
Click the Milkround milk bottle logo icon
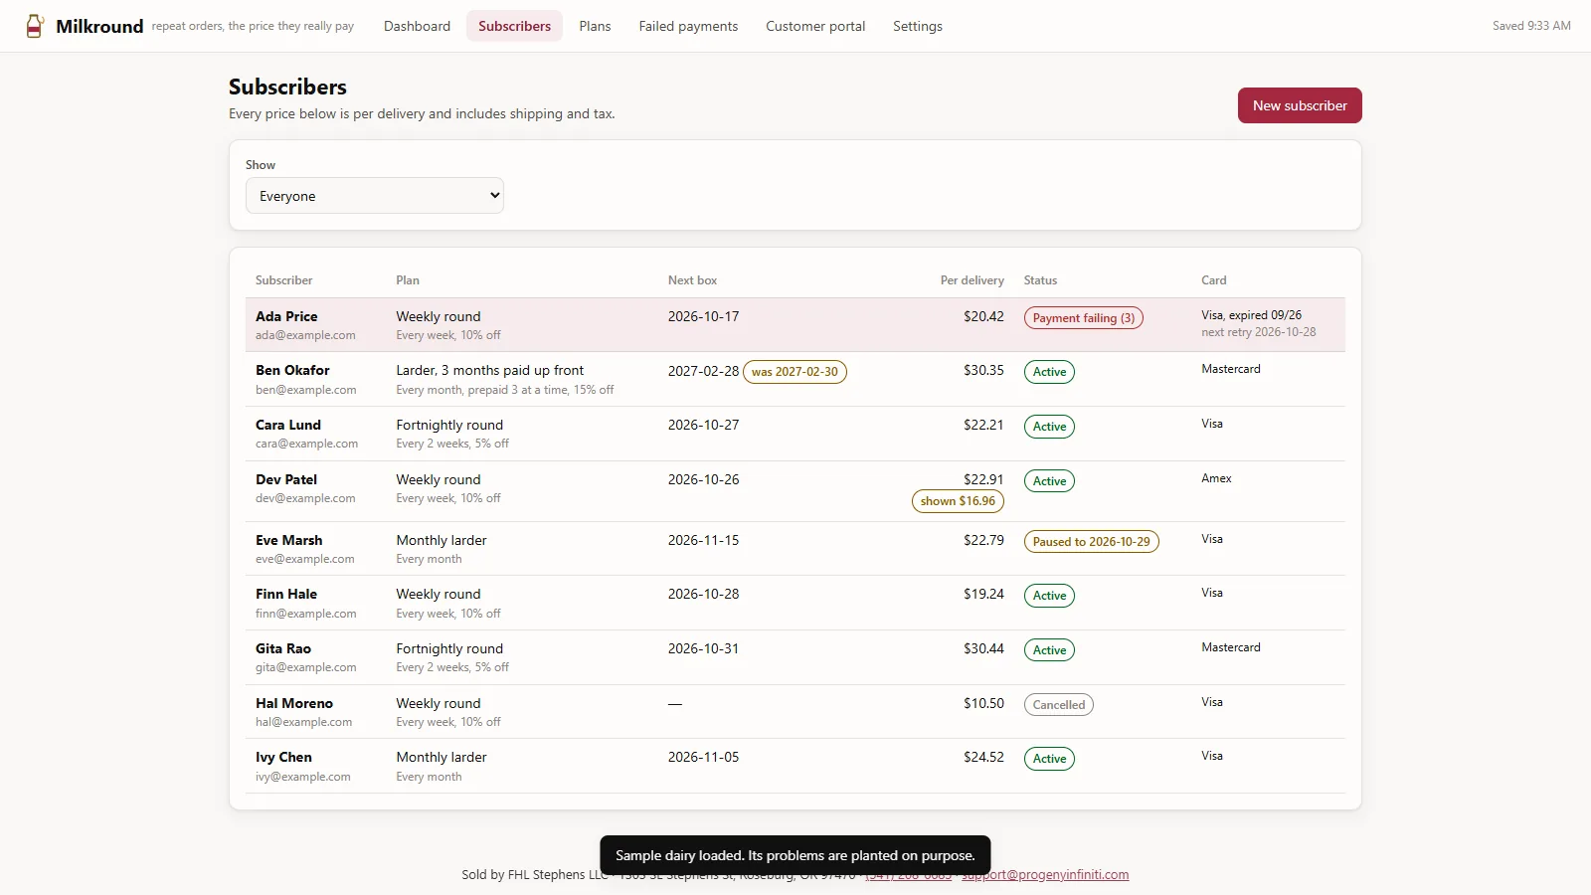pyautogui.click(x=35, y=26)
